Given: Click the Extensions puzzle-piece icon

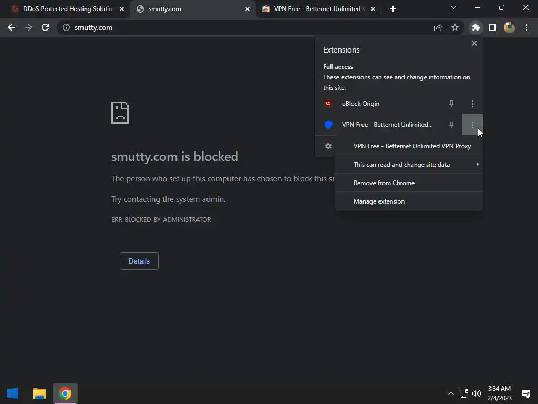Looking at the screenshot, I should 476,27.
